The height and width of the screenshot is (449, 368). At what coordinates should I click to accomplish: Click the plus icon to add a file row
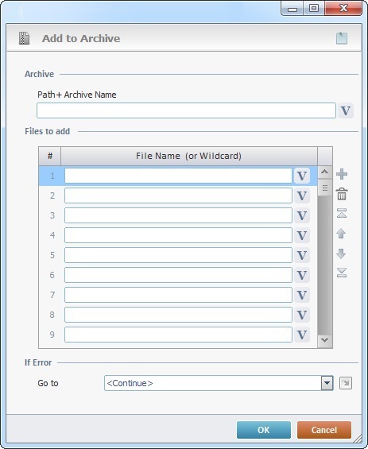pos(342,174)
